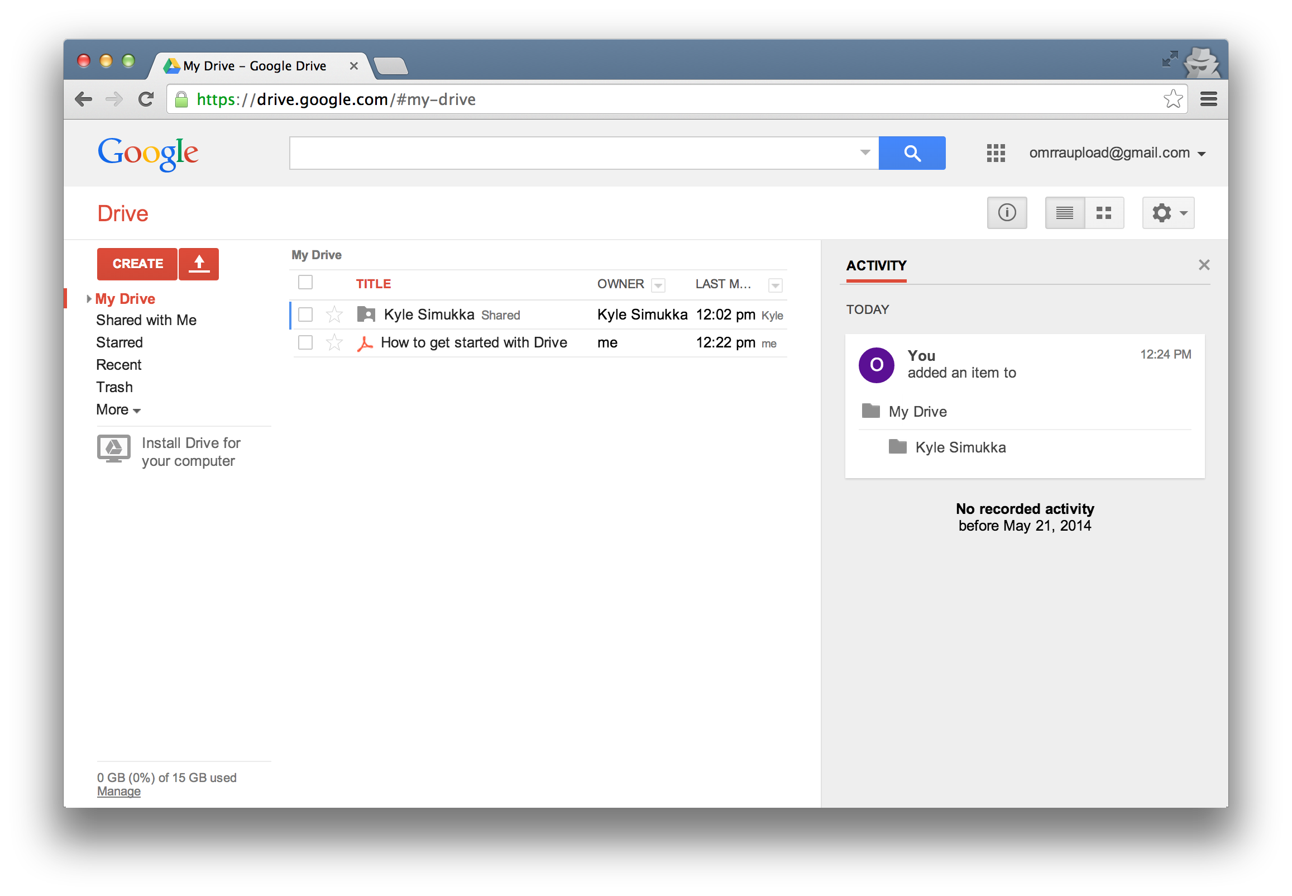Click Kyle Simukka in the activity card

click(x=960, y=447)
